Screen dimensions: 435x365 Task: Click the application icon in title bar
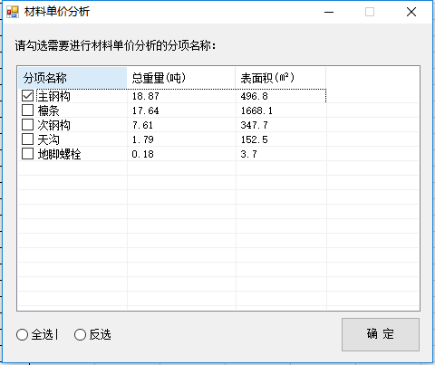pos(13,12)
